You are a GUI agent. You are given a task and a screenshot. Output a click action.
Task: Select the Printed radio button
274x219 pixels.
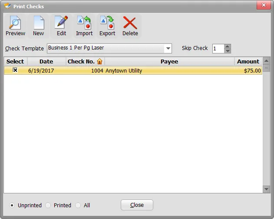pyautogui.click(x=48, y=205)
